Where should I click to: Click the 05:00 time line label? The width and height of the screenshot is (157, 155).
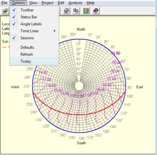point(117,62)
